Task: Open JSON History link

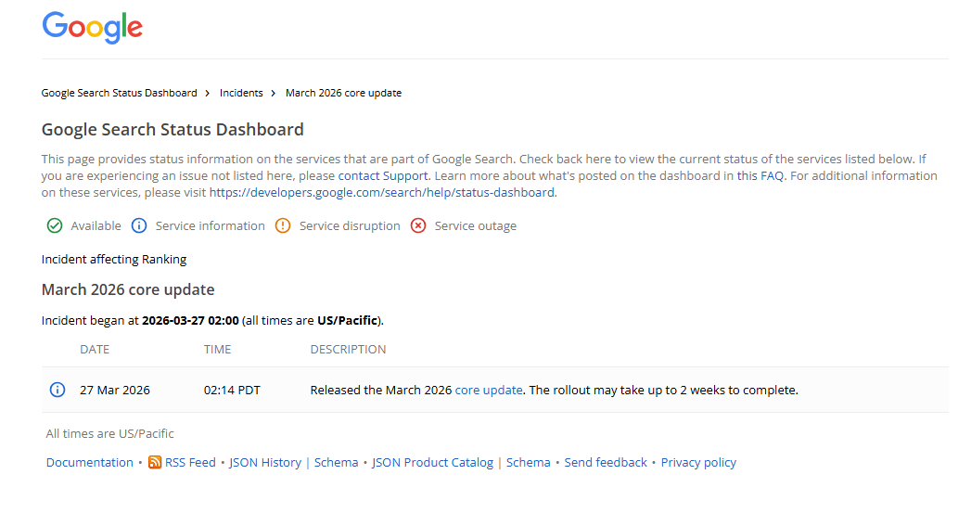Action: 265,462
